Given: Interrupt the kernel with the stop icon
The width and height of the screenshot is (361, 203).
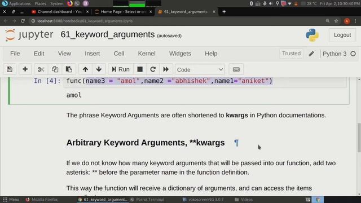Looking at the screenshot, I should tap(140, 69).
